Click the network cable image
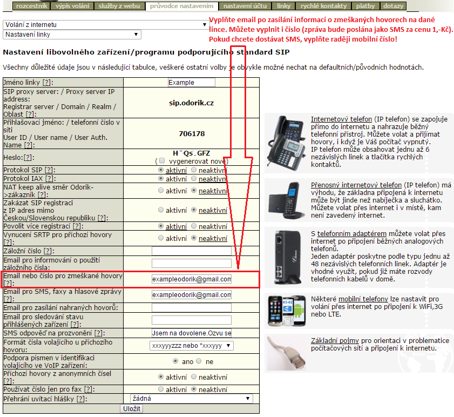This screenshot has width=454, height=417. 287,353
